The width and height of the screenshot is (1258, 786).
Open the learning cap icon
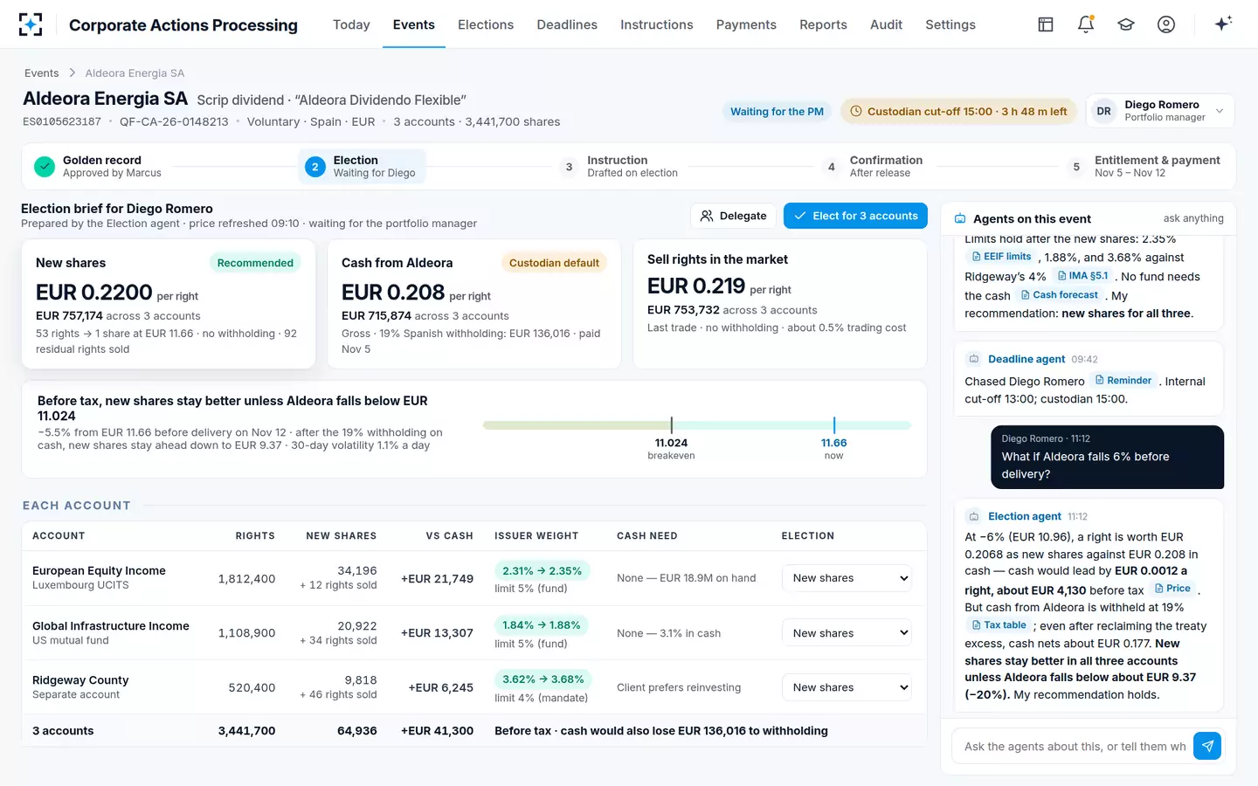click(1126, 24)
